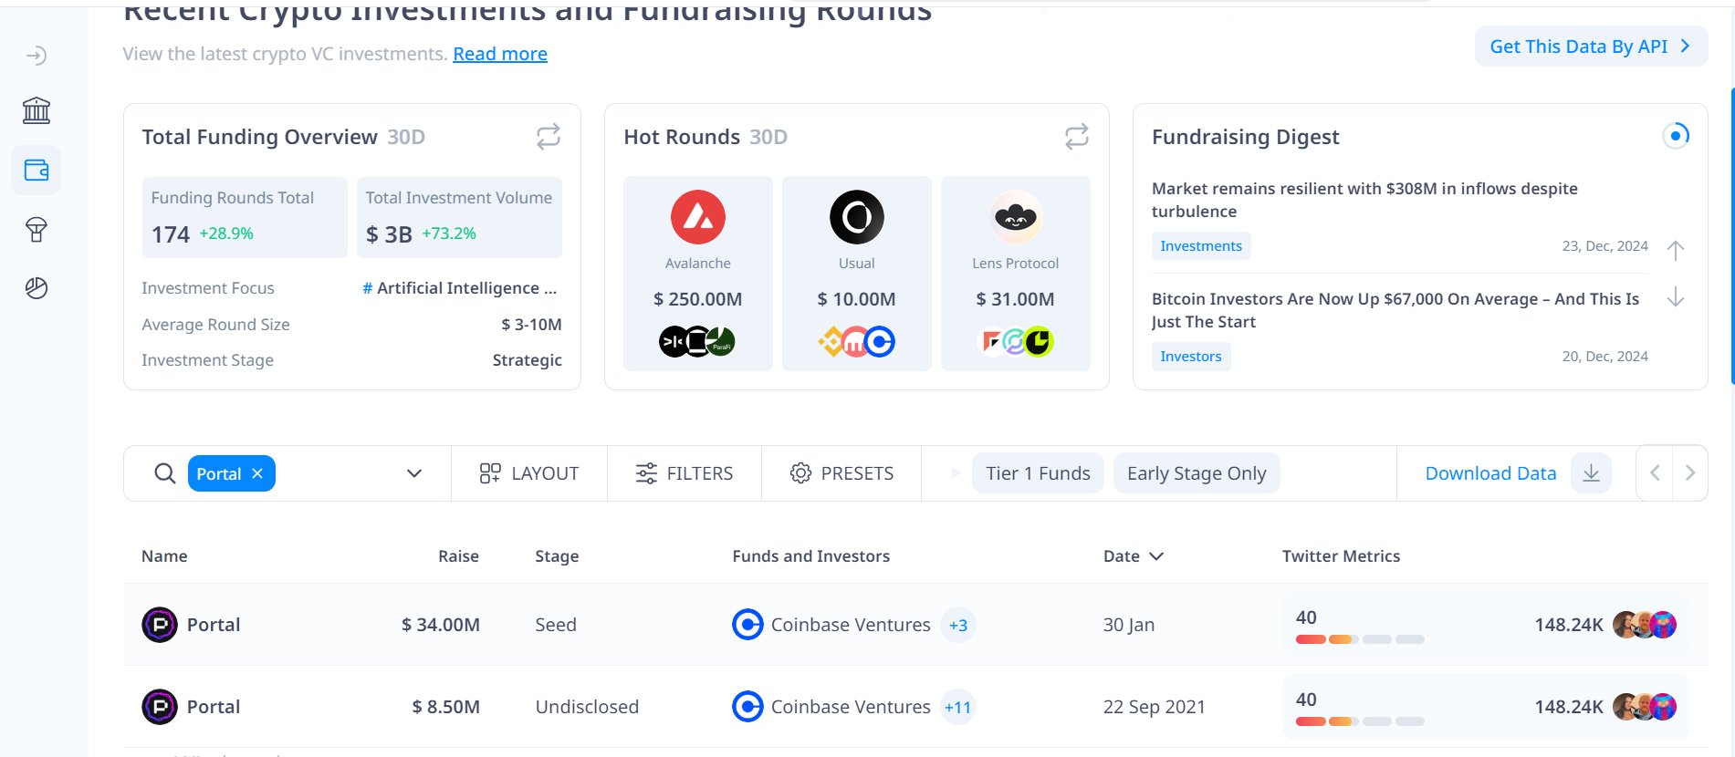Click the Strategic investment stage value
Screen dimensions: 1735x757
(528, 360)
